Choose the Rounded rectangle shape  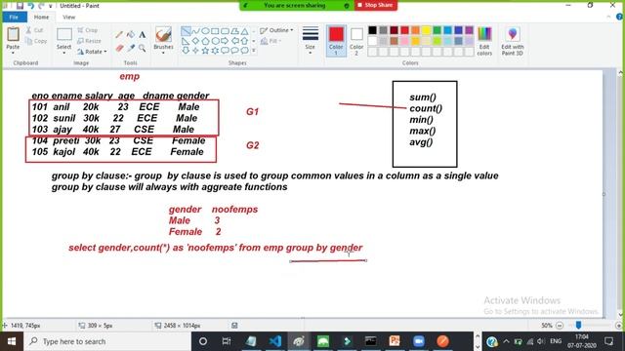[x=225, y=31]
